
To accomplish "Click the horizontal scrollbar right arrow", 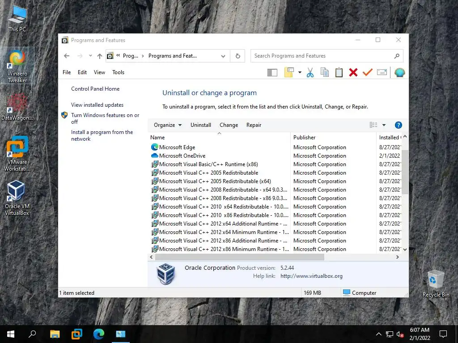I will click(x=397, y=257).
